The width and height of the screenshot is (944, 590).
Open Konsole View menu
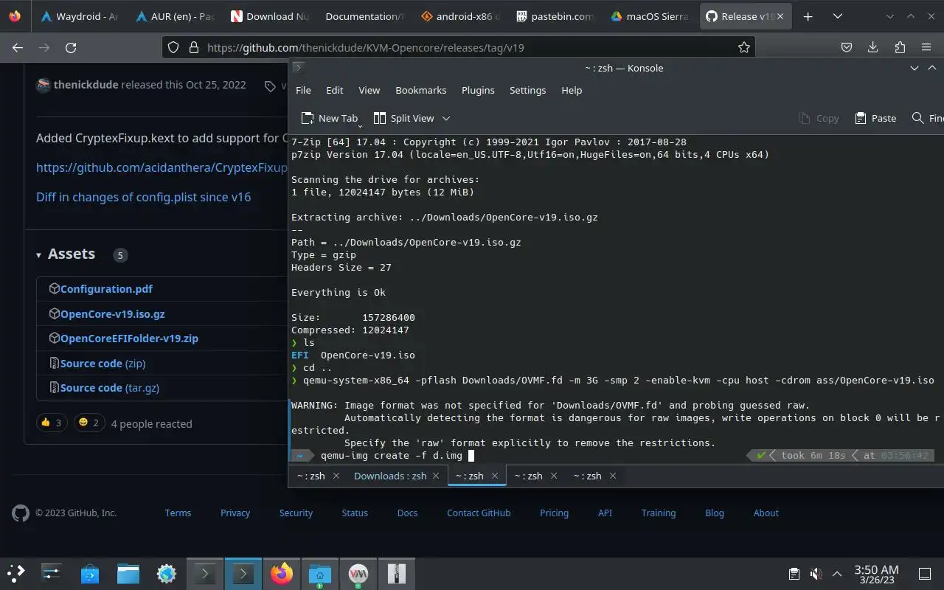pos(369,90)
